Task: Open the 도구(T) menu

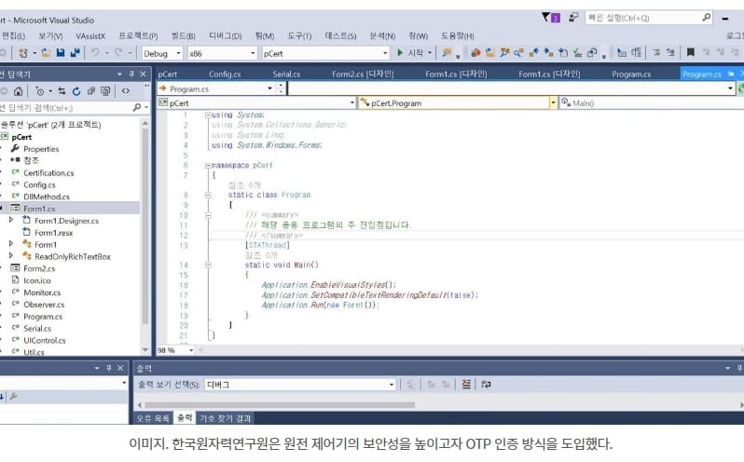Action: (x=299, y=36)
